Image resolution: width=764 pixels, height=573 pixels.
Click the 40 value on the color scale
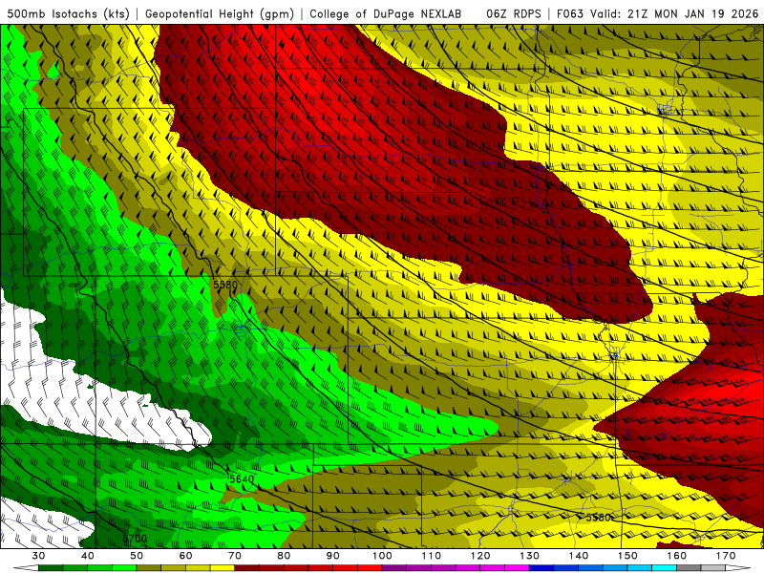(x=87, y=556)
